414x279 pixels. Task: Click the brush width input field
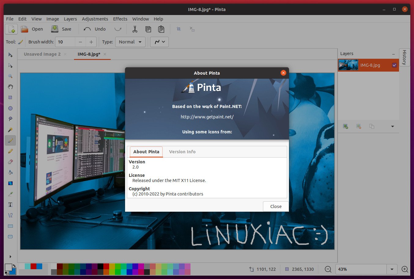click(65, 42)
